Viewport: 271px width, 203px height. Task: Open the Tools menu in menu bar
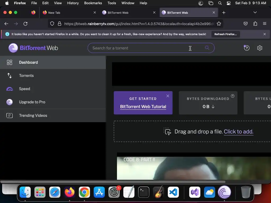tap(112, 3)
